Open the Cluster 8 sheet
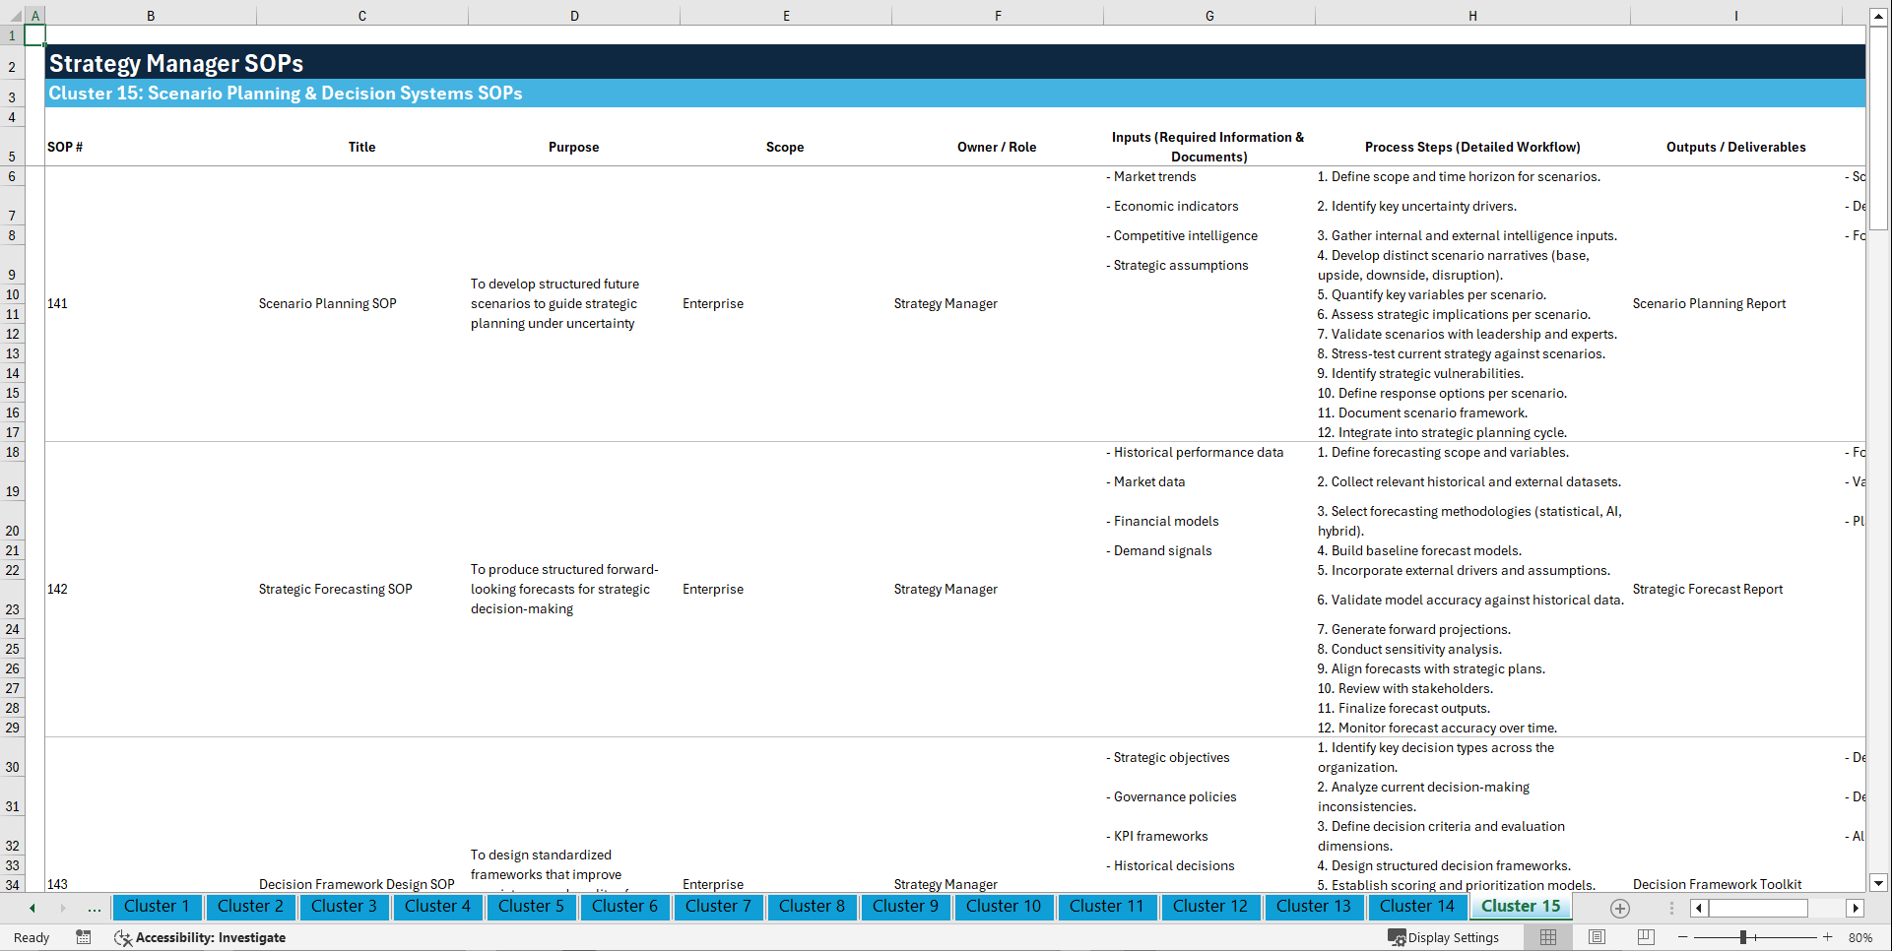The width and height of the screenshot is (1892, 951). point(812,907)
